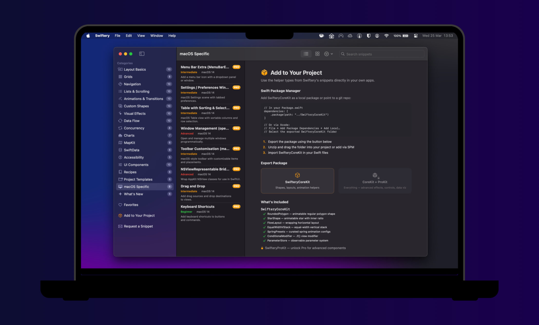Select Project Templates category icon

click(x=120, y=179)
